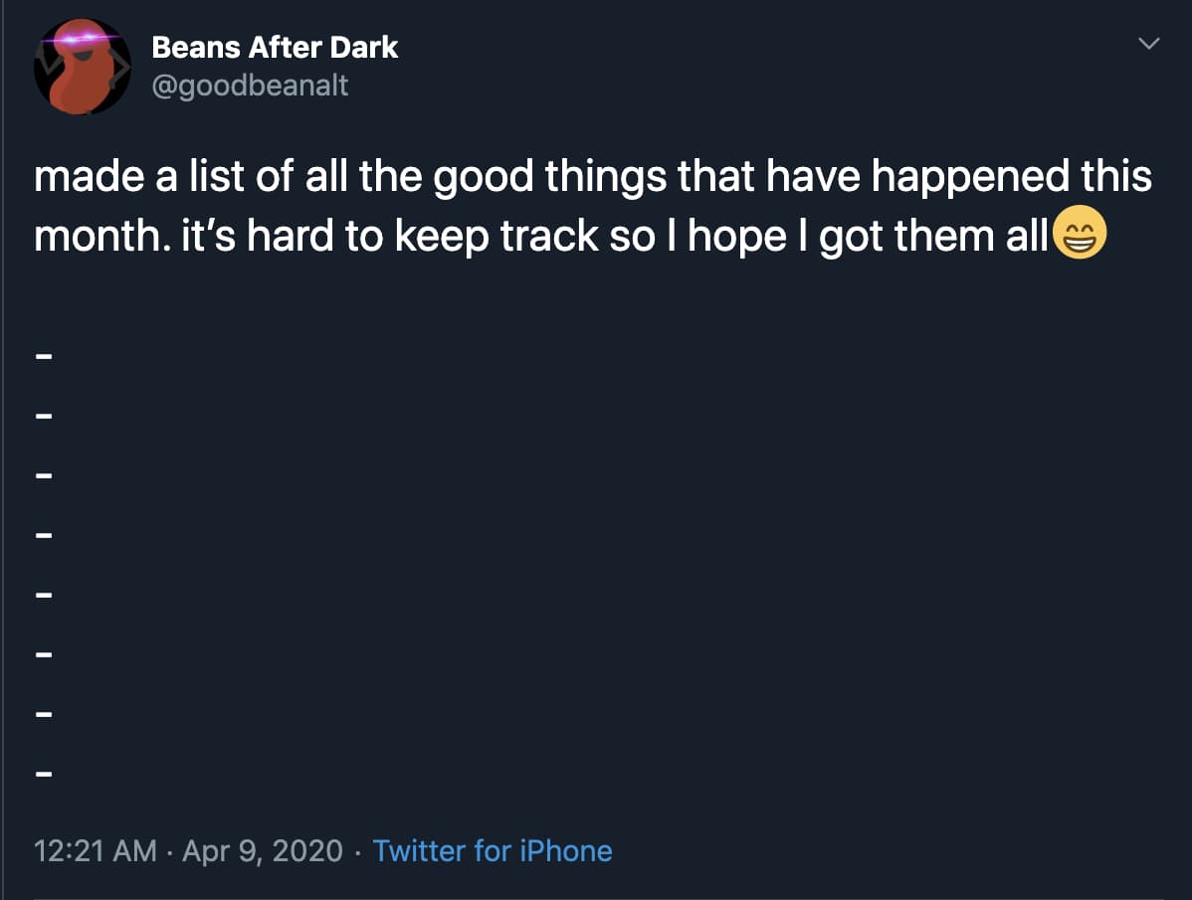The image size is (1192, 900).
Task: Select the fifth dash list item
Action: pyautogui.click(x=43, y=594)
